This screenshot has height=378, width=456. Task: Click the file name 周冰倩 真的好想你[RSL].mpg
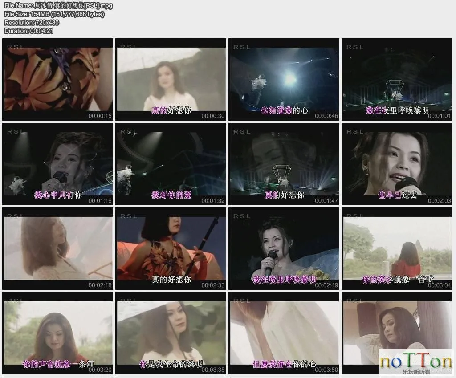57,6
